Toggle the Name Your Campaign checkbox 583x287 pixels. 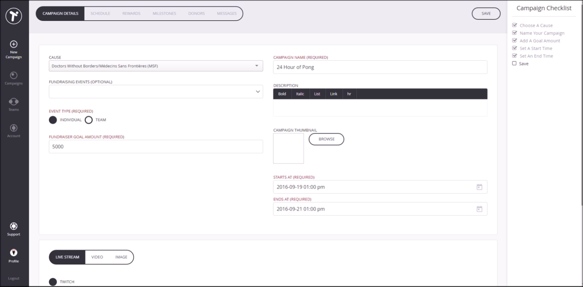coord(514,33)
